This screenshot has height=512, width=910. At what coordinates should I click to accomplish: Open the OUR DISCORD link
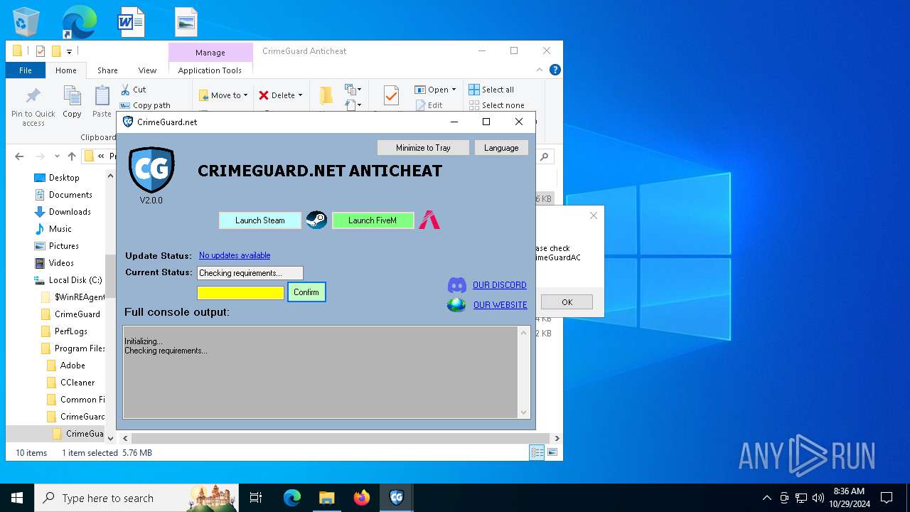coord(500,285)
